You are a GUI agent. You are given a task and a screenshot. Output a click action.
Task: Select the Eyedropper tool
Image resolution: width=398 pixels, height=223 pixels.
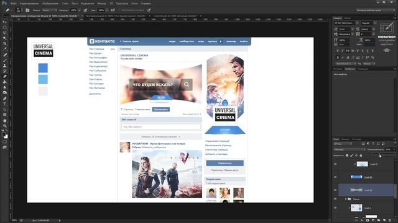(4, 49)
